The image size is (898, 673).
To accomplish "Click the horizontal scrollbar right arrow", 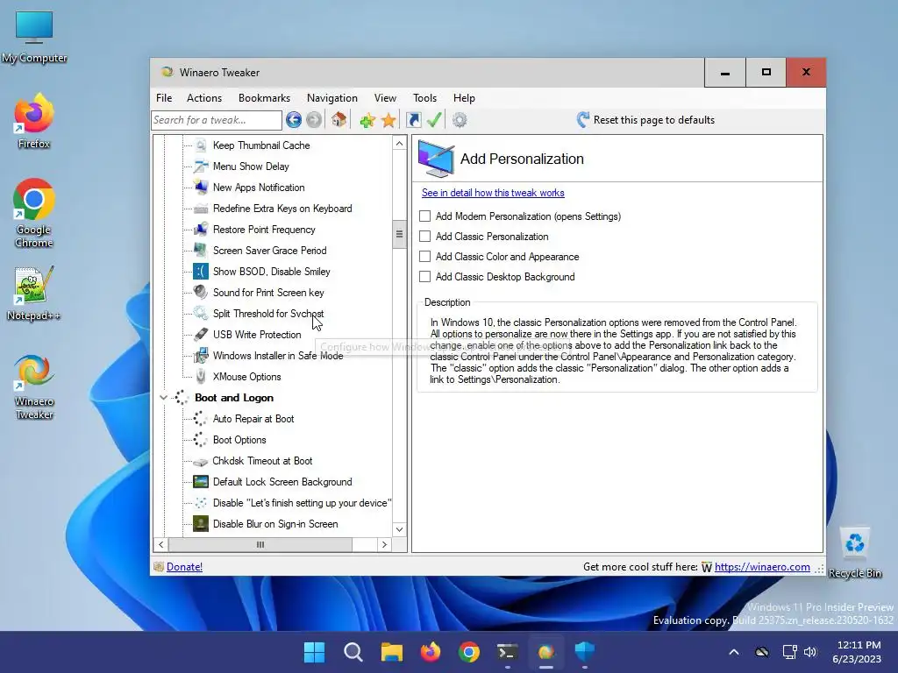I will click(x=384, y=545).
